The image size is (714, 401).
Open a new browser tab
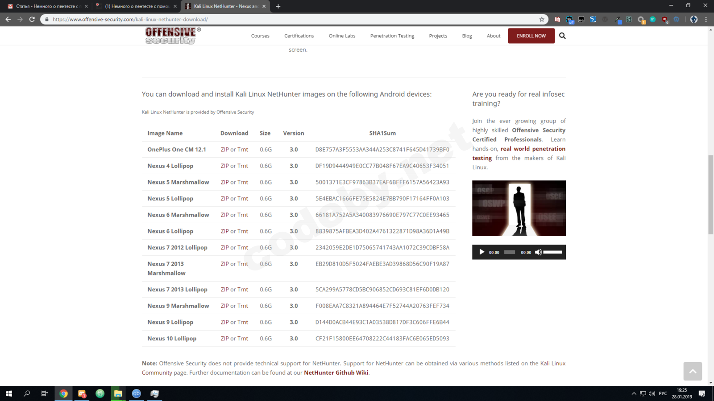[x=278, y=6]
